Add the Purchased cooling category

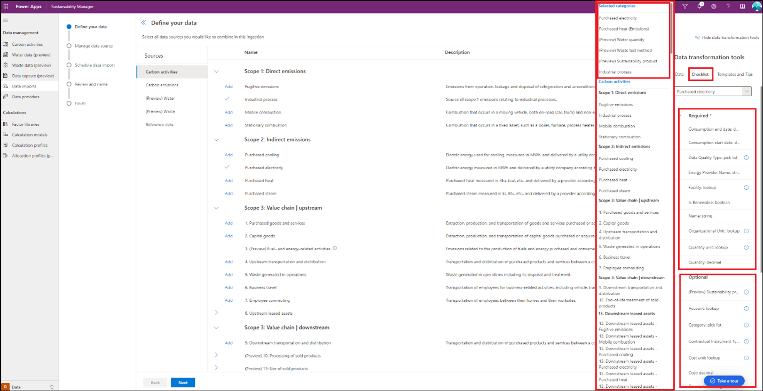229,155
